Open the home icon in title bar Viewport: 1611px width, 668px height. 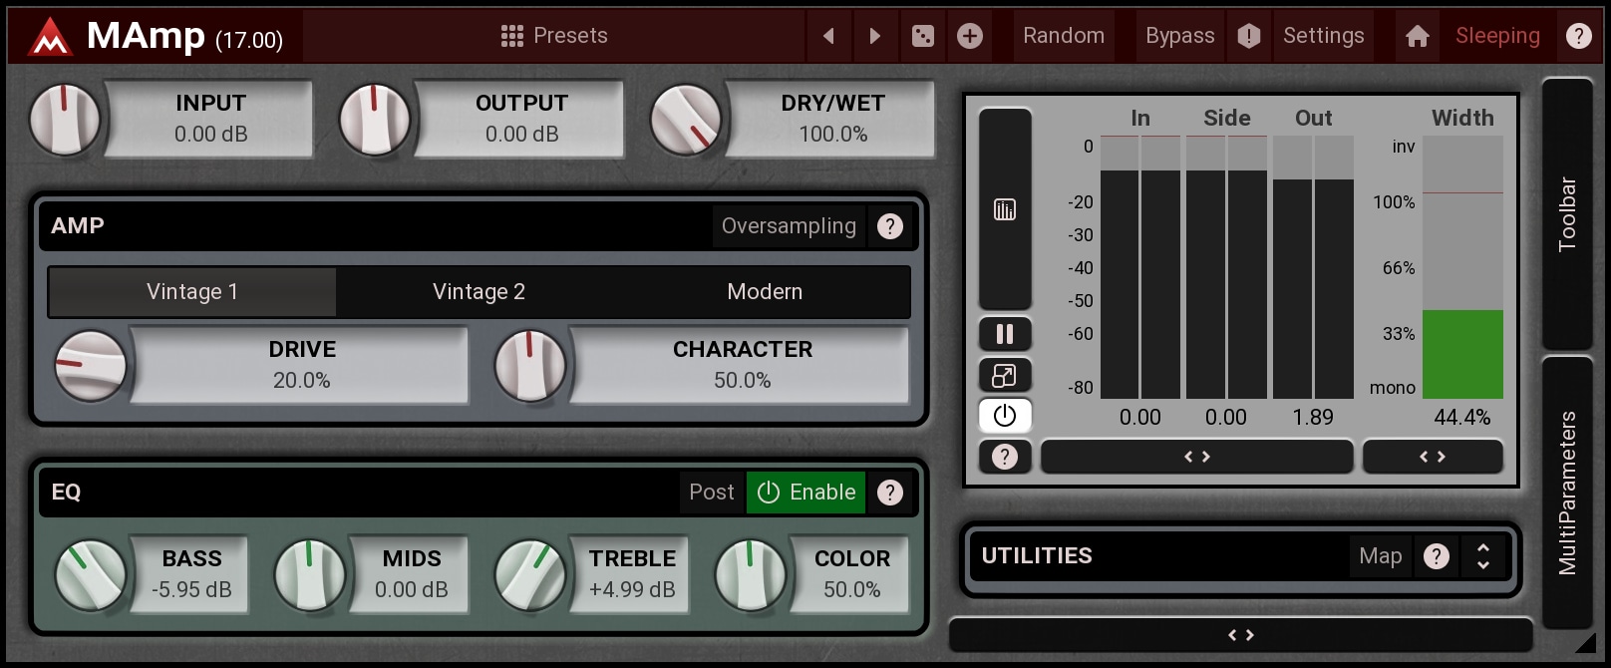(x=1417, y=37)
